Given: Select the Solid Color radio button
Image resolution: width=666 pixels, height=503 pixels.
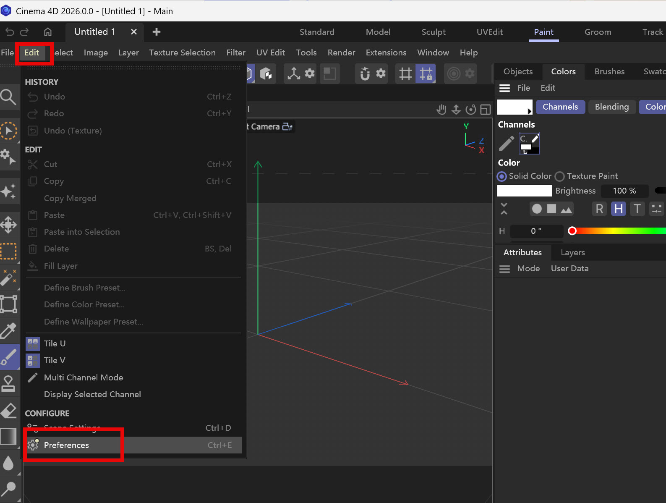Looking at the screenshot, I should point(502,176).
